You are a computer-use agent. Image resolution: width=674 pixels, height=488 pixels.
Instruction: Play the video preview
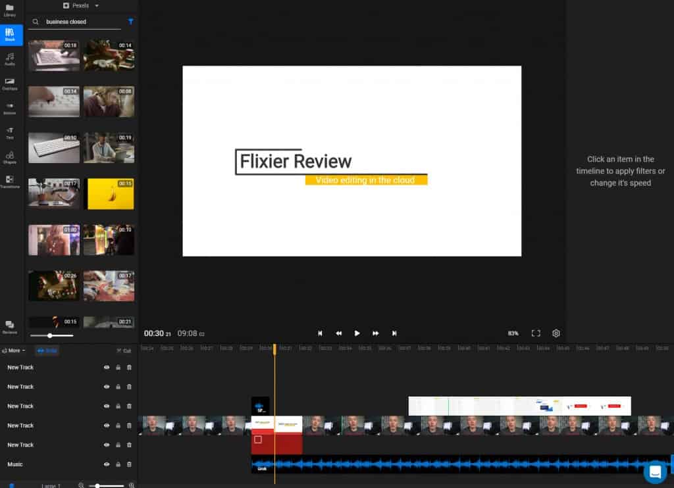tap(357, 333)
